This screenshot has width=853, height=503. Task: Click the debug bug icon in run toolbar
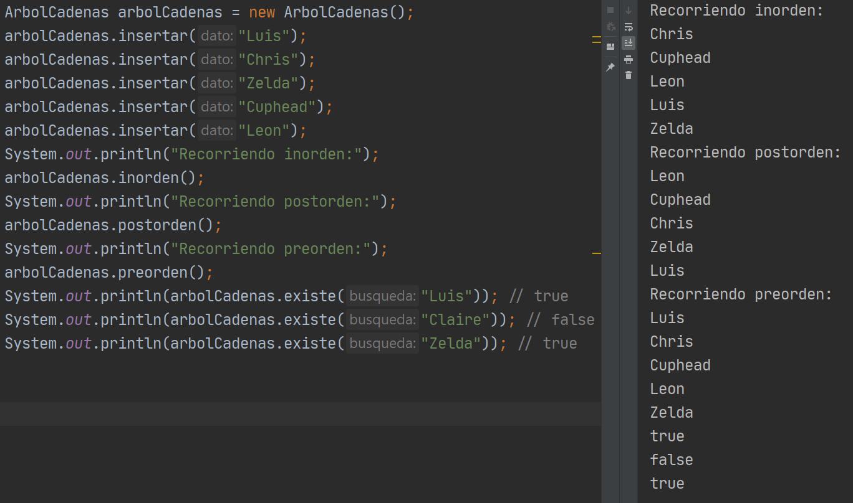click(x=610, y=27)
